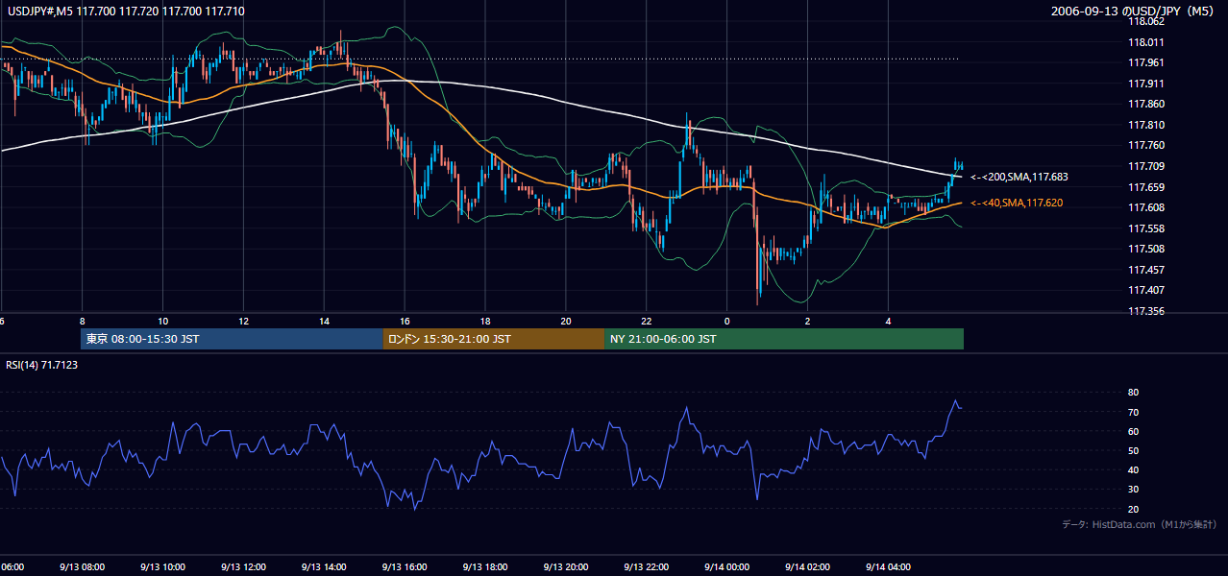This screenshot has height=576, width=1228.
Task: Click the データ: HistData.com attribution text
Action: pyautogui.click(x=1140, y=524)
